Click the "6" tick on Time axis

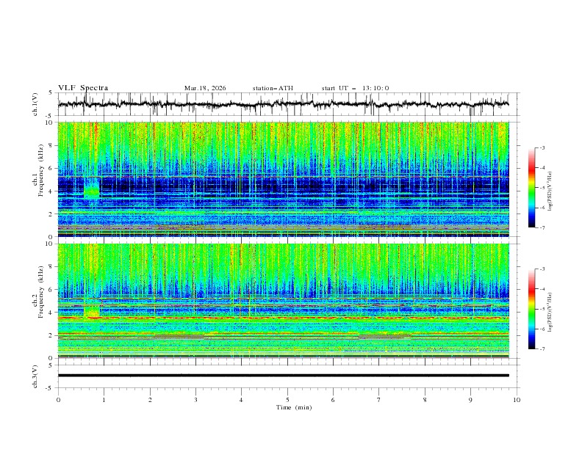[x=333, y=400]
